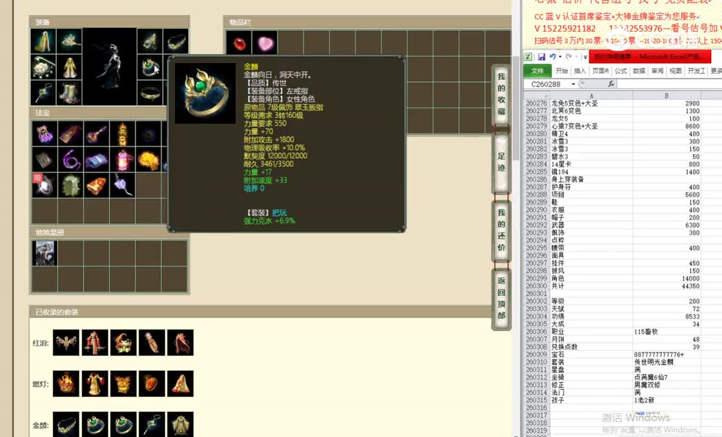
Task: Click 返回顶部 side button
Action: pyautogui.click(x=501, y=298)
